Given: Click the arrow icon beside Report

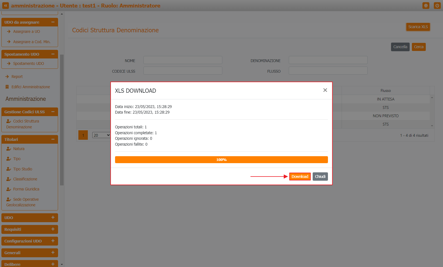Looking at the screenshot, I should point(7,77).
